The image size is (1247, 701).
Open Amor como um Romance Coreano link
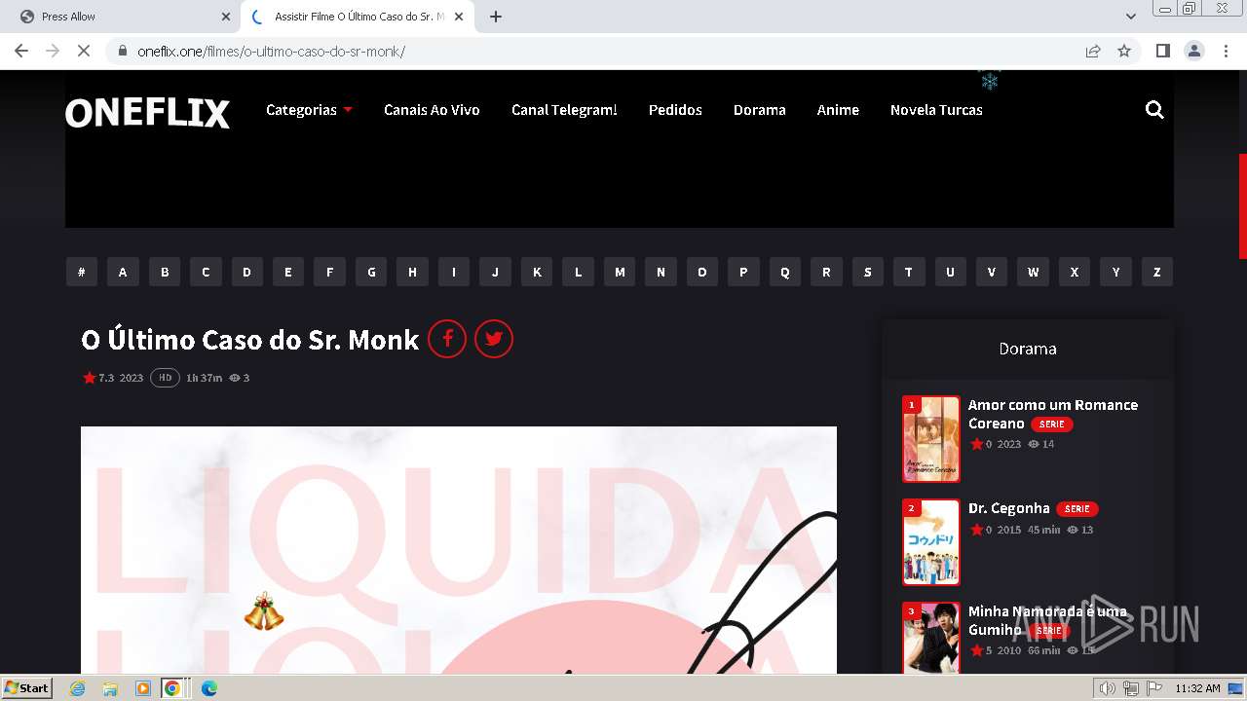[x=1052, y=414]
